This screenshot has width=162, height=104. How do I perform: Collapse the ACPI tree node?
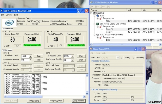click(x=94, y=16)
